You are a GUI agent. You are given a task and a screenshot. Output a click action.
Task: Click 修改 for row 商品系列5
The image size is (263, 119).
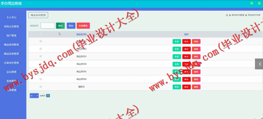coord(187,72)
